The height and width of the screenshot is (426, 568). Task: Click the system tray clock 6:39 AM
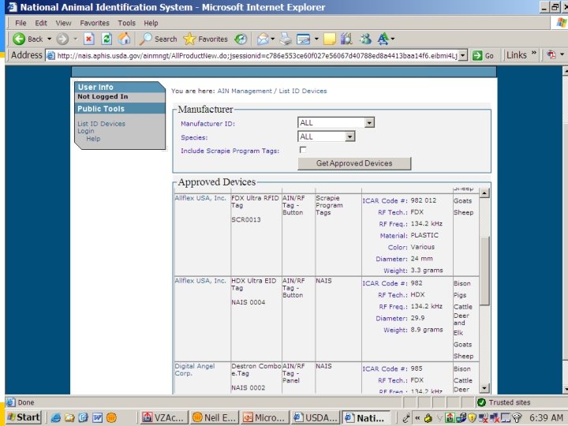(x=546, y=417)
